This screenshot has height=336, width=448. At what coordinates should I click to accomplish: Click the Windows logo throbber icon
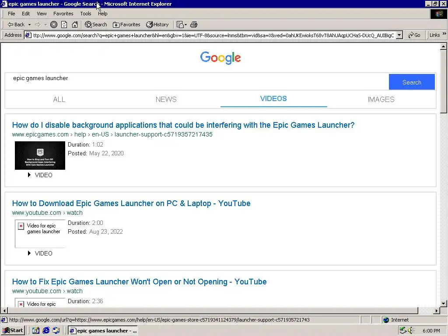[438, 14]
